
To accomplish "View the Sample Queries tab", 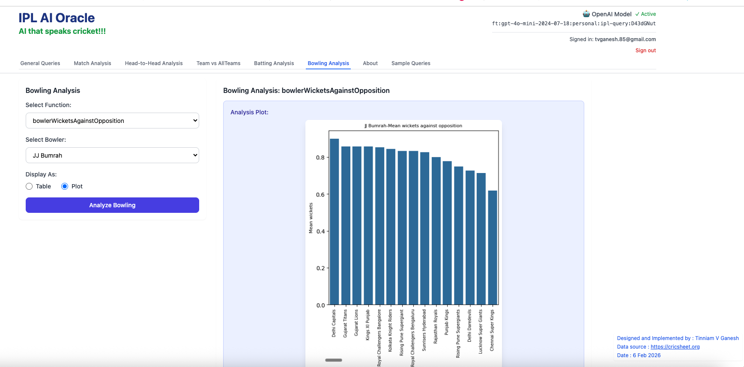I will coord(411,63).
